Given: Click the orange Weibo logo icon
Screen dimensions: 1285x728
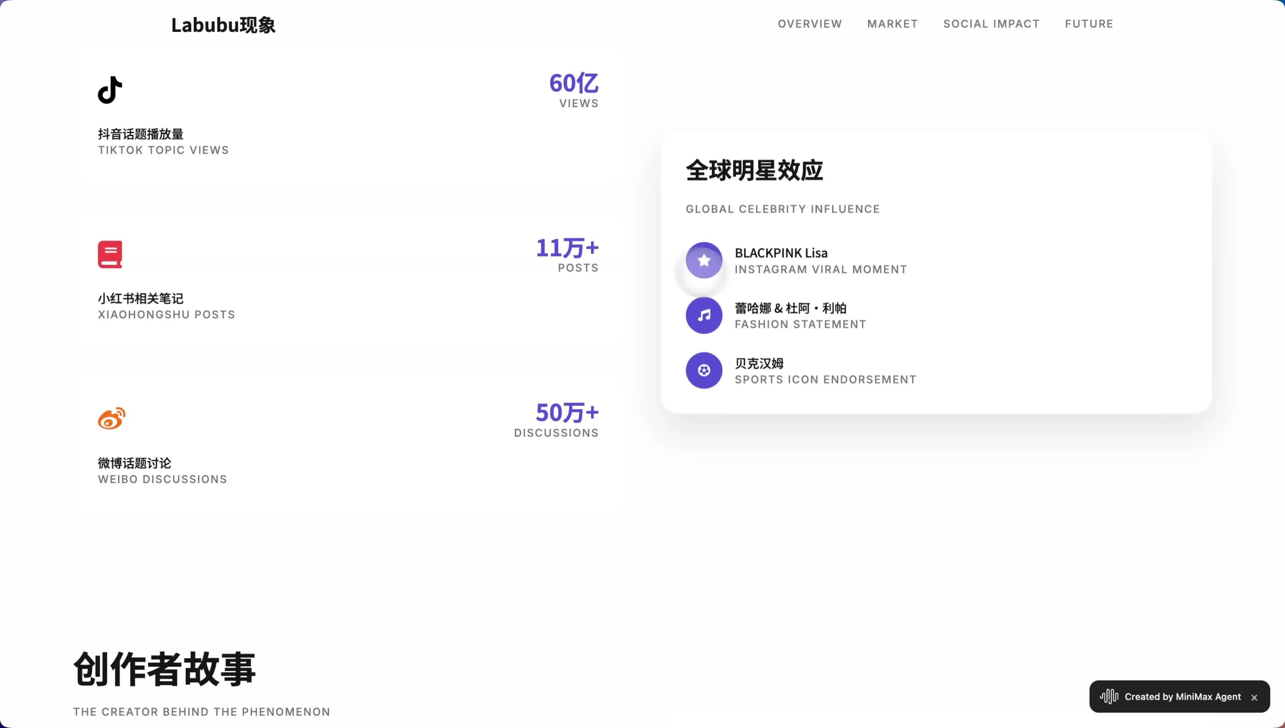Looking at the screenshot, I should (112, 419).
